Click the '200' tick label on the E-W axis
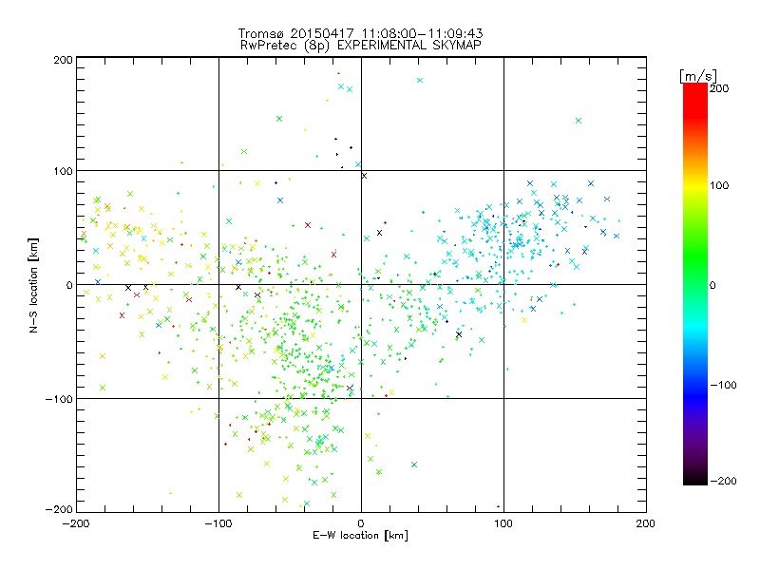The width and height of the screenshot is (760, 570). pyautogui.click(x=646, y=523)
